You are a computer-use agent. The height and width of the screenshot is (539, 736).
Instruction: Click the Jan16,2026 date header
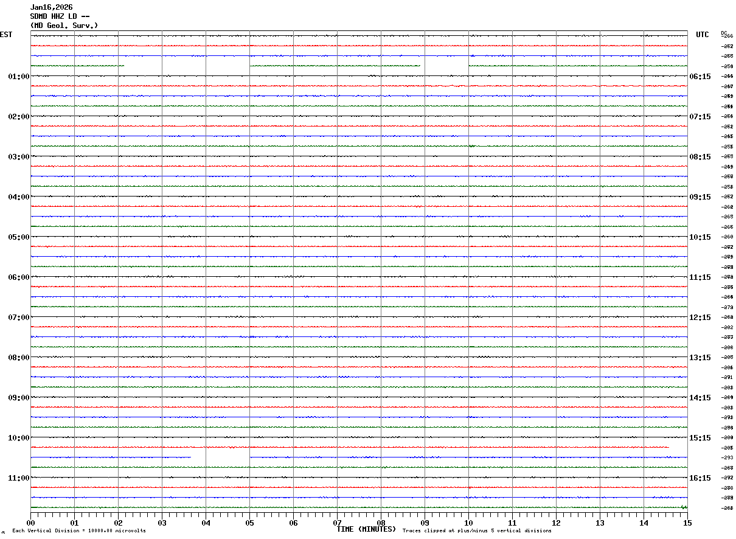[51, 7]
